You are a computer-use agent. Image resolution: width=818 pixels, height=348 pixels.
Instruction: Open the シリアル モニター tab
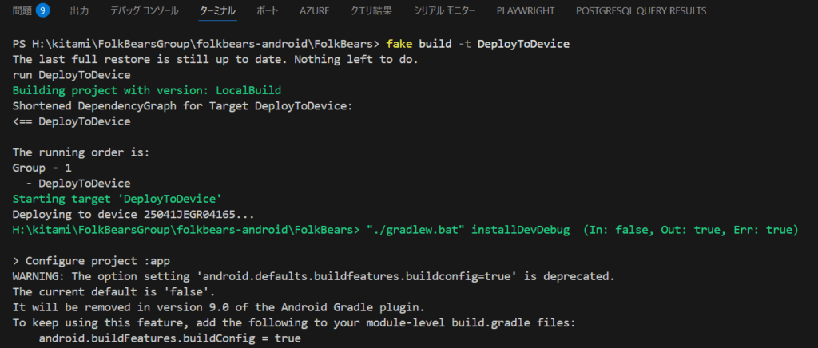click(445, 11)
